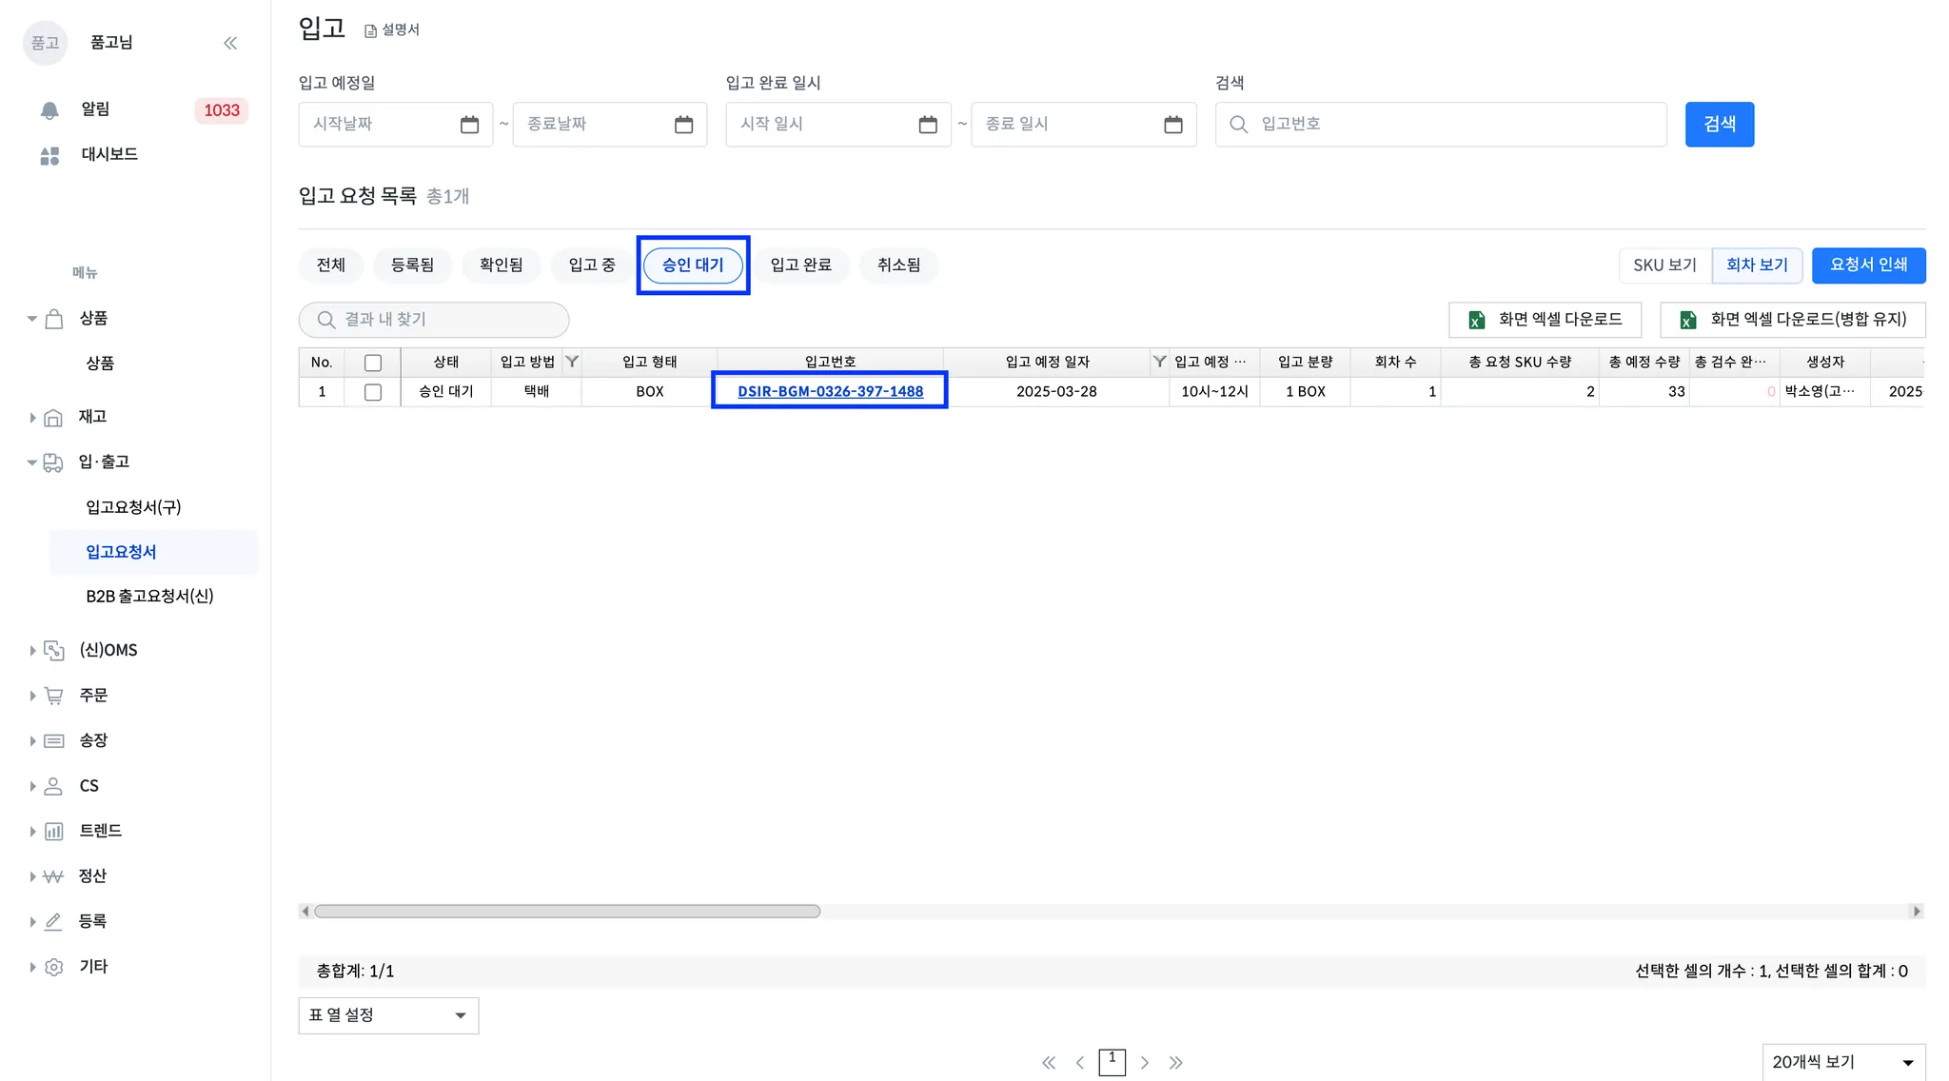Check the row 1 checkbox
The height and width of the screenshot is (1081, 1949).
point(373,392)
